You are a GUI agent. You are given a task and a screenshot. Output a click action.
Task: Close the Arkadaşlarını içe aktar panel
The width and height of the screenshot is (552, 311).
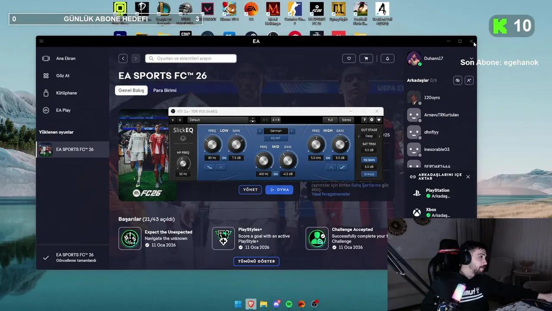pyautogui.click(x=468, y=177)
